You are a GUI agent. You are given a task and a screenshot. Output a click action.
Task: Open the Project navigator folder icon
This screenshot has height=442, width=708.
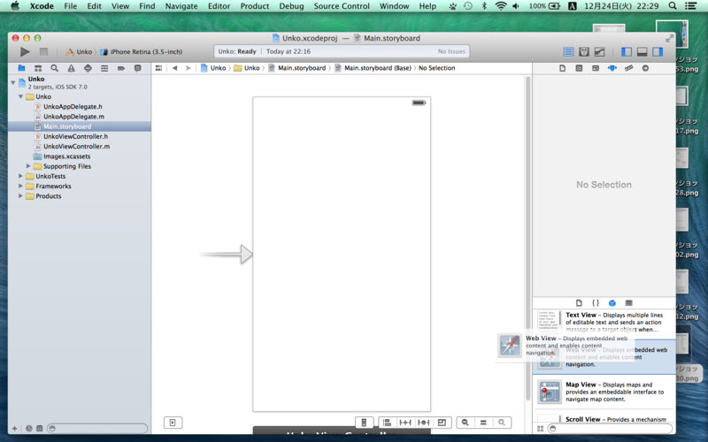tap(21, 68)
